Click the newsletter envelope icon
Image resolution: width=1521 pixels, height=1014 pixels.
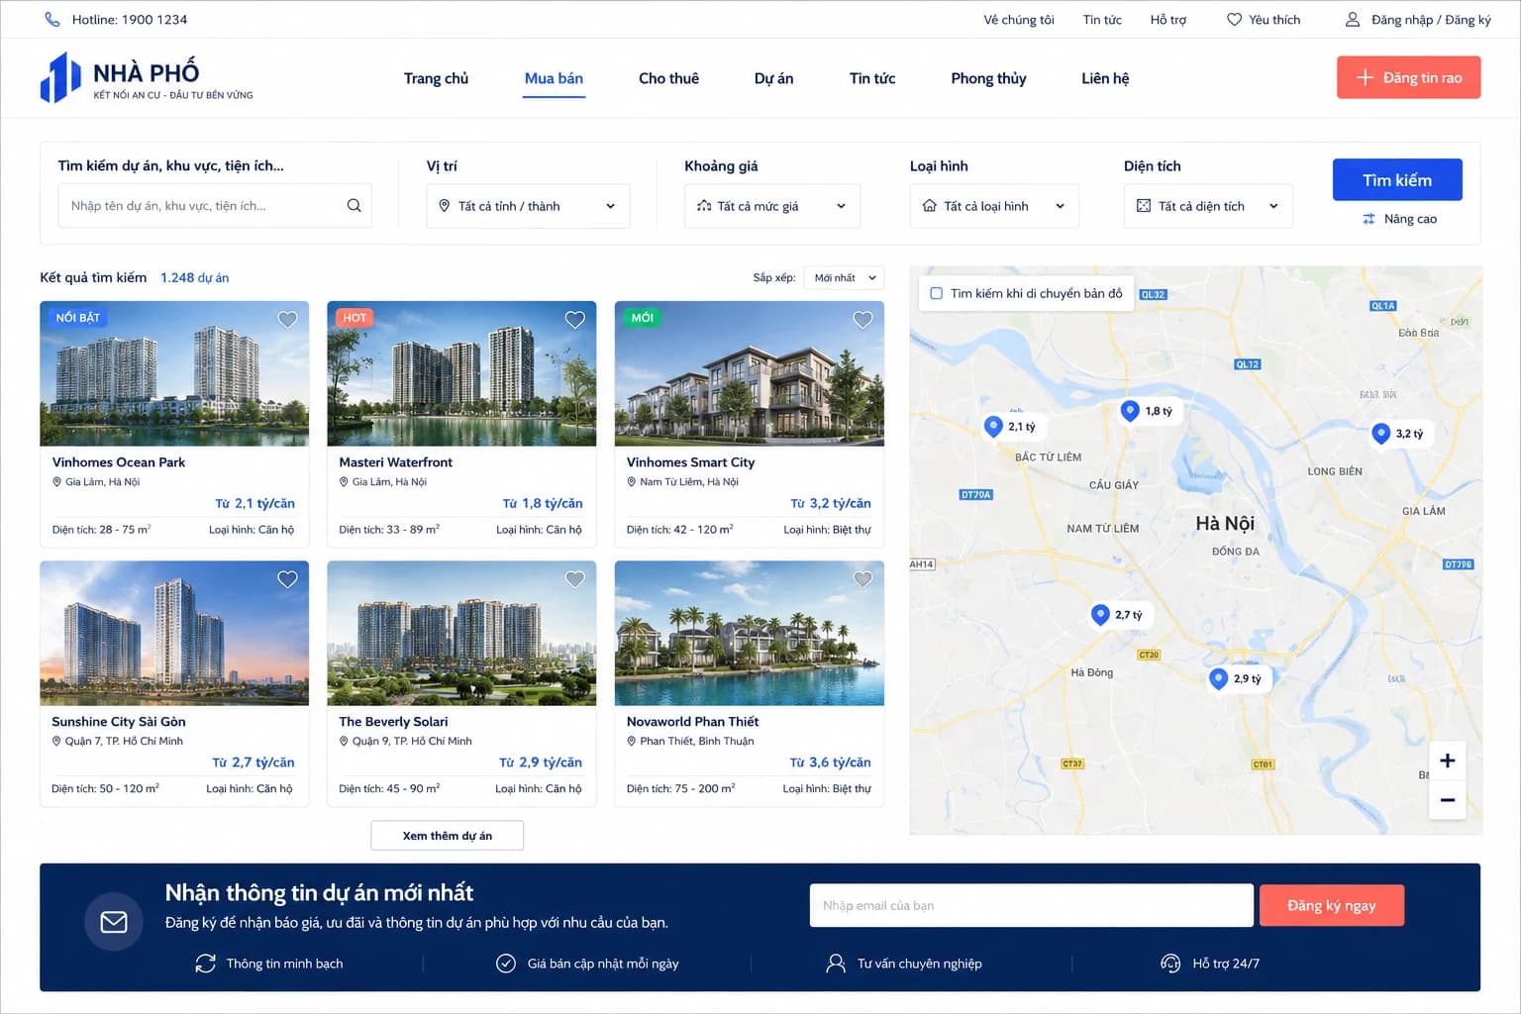click(114, 922)
